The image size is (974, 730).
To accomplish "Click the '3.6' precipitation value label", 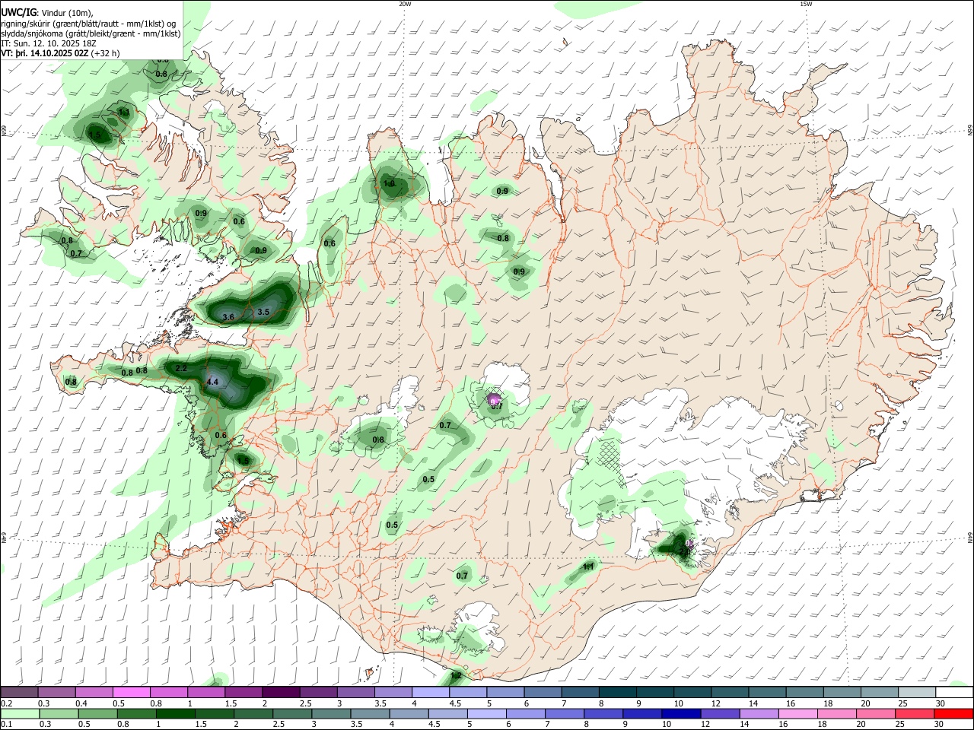I will (228, 317).
